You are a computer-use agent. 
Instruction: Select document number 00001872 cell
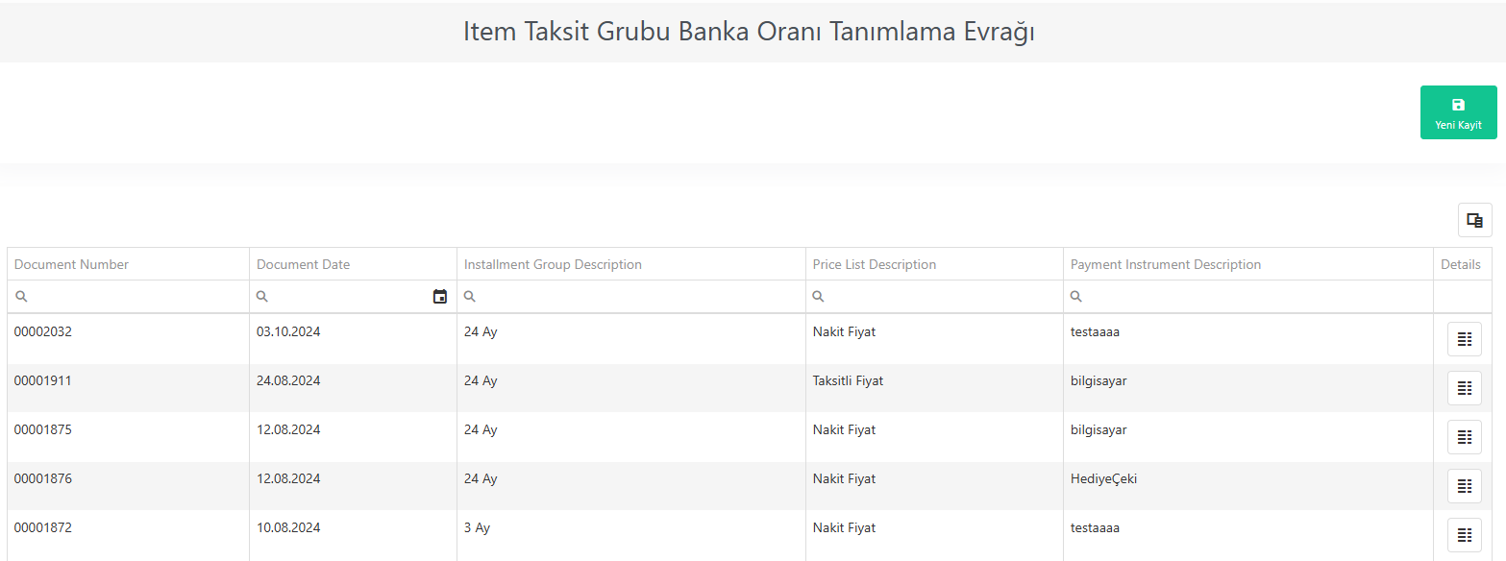[128, 535]
